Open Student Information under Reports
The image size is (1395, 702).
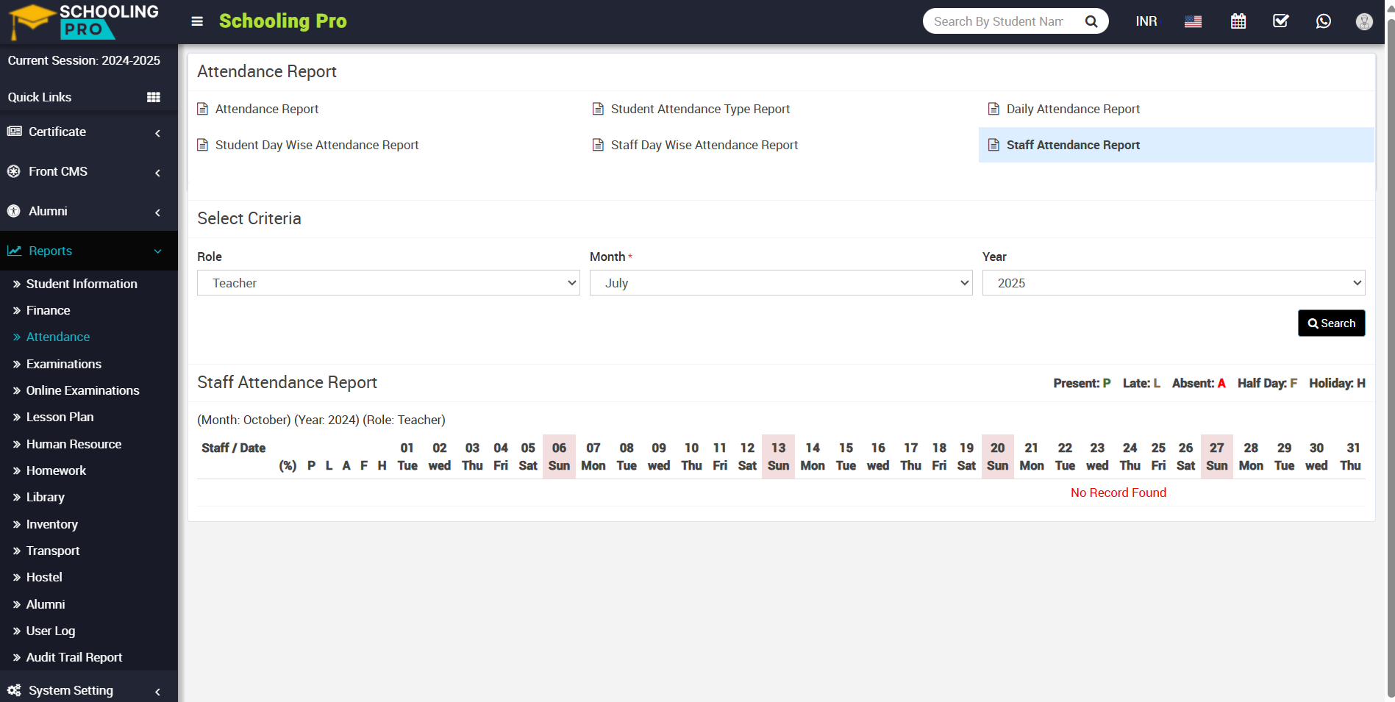click(x=82, y=284)
